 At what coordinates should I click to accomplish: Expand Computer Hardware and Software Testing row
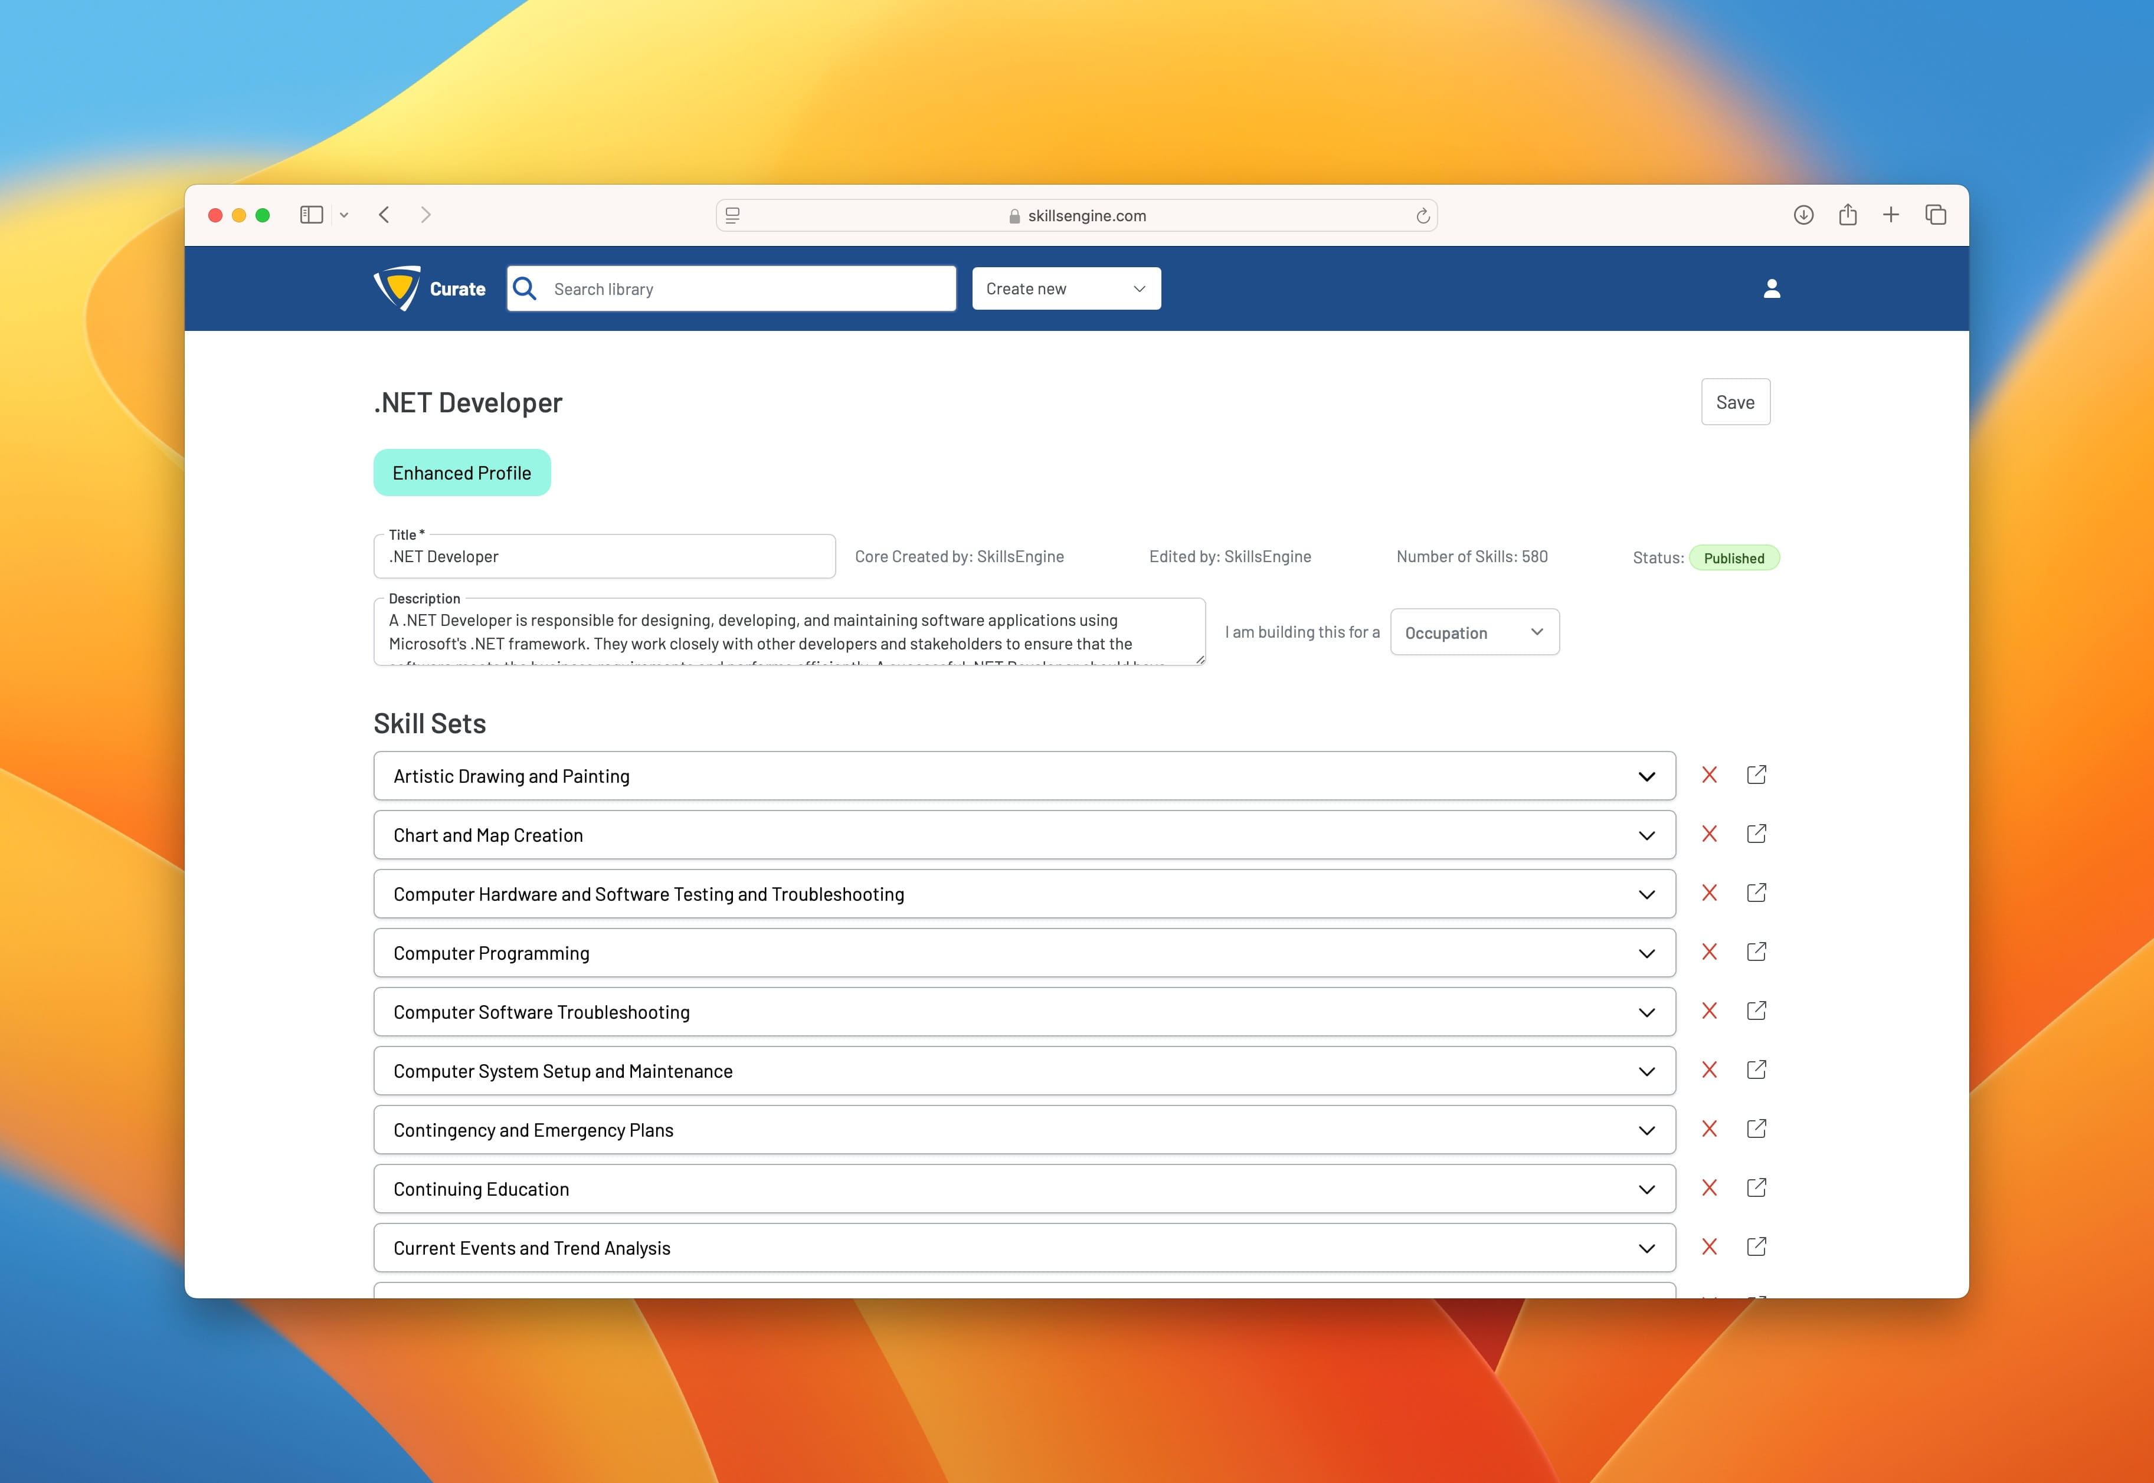click(1645, 895)
